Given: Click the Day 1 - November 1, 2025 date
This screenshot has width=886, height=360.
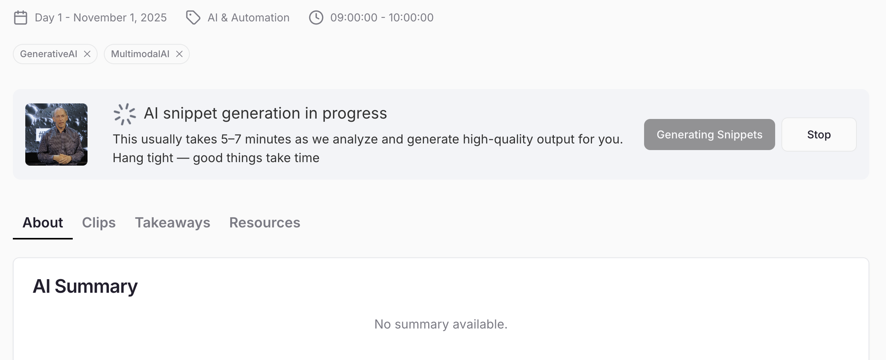Looking at the screenshot, I should pos(101,18).
